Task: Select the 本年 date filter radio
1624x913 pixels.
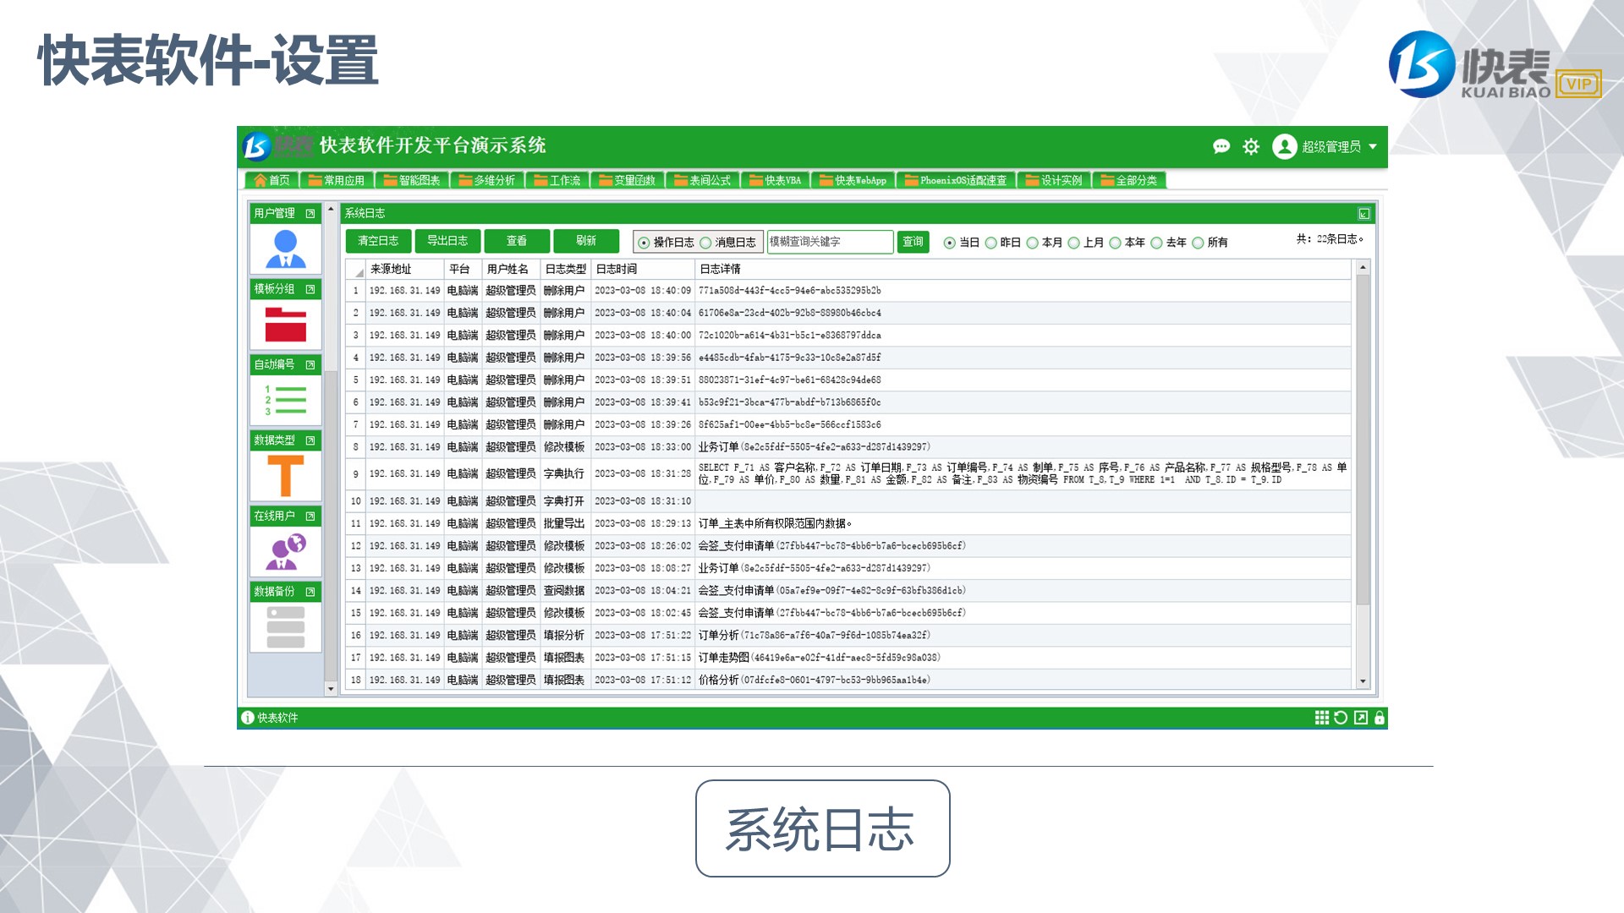Action: (1116, 243)
